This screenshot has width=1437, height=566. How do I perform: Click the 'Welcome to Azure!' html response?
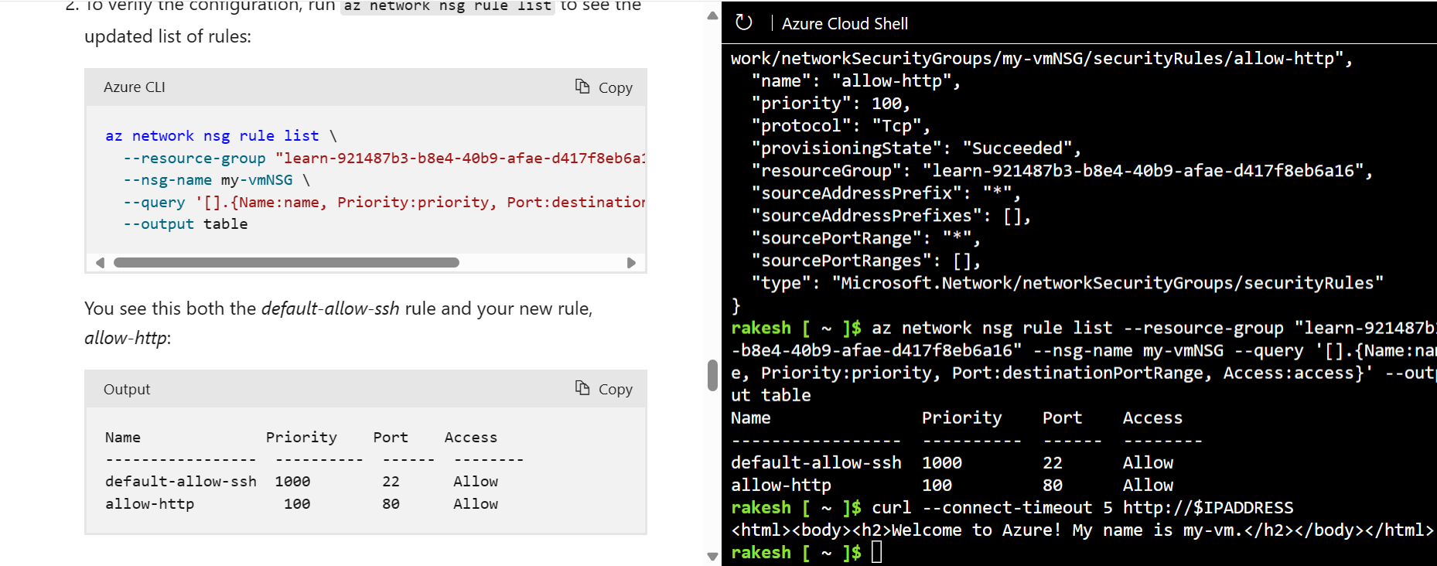1082,530
